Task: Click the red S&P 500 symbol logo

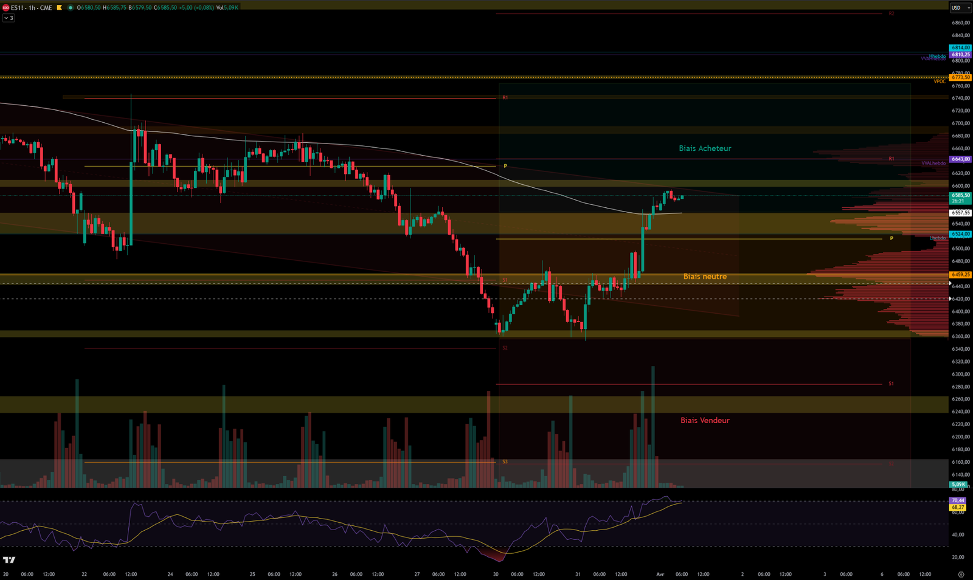Action: click(5, 7)
